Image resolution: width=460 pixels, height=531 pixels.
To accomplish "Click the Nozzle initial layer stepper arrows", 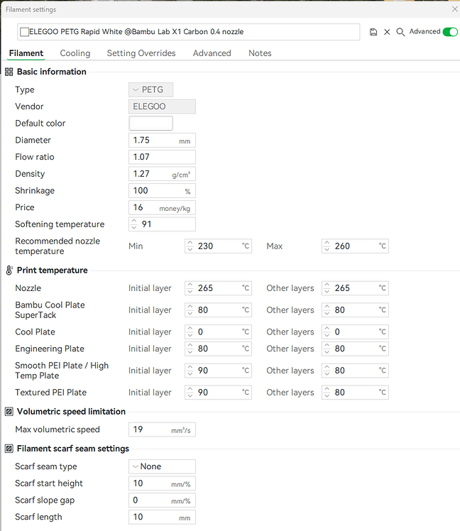I will click(190, 288).
